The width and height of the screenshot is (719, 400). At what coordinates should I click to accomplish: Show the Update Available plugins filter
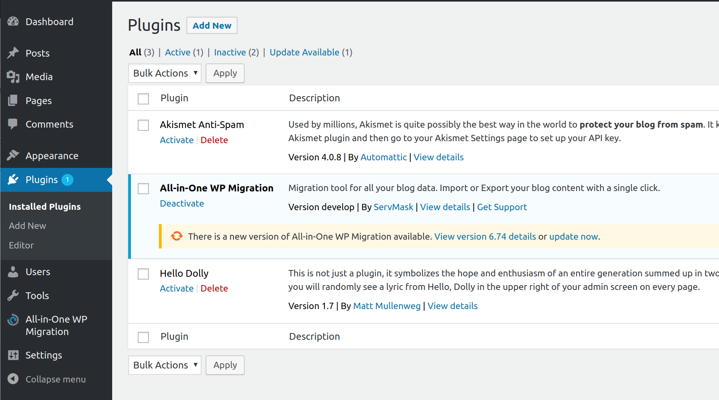304,52
